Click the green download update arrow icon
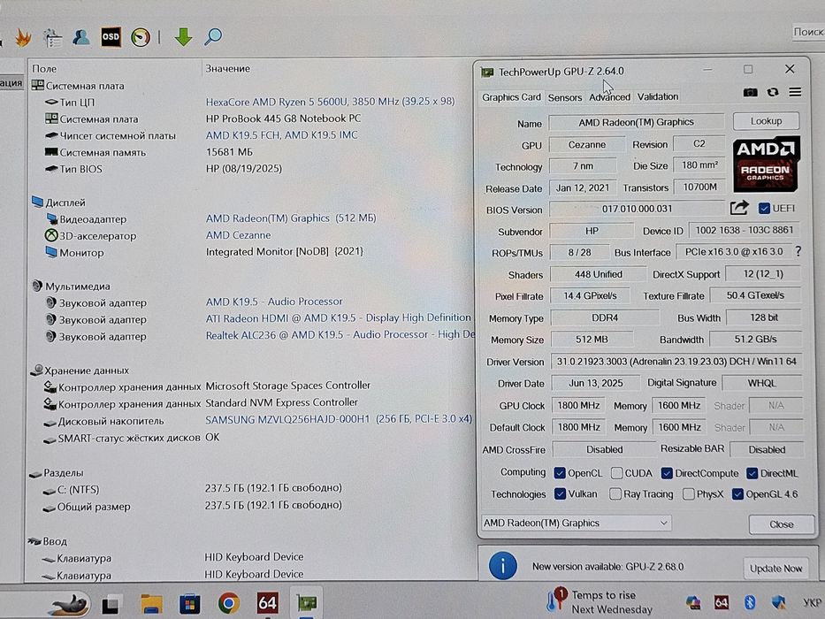Screen dimensions: 825x619 click(x=183, y=37)
